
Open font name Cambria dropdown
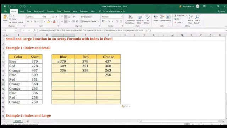[x=42, y=17]
